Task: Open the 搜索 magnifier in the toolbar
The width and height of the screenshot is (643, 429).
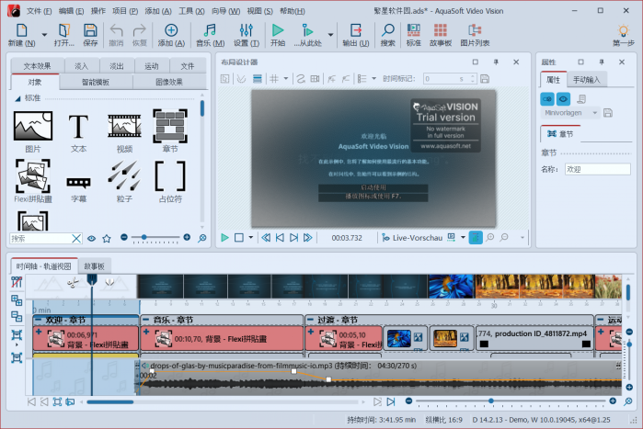Action: click(x=387, y=30)
